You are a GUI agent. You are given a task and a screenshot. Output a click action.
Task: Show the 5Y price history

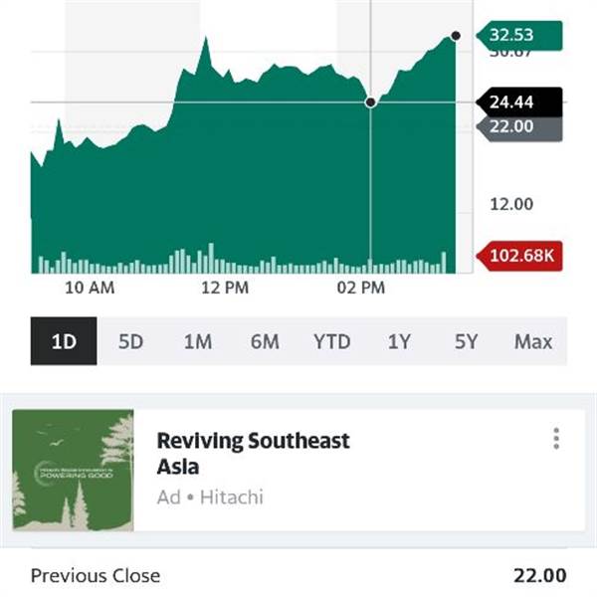coord(466,341)
